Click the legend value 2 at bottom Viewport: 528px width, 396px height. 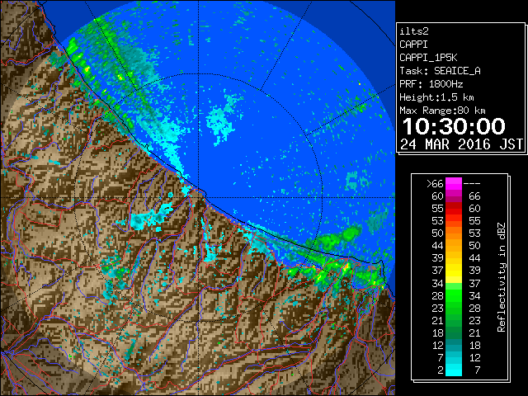[x=440, y=370]
